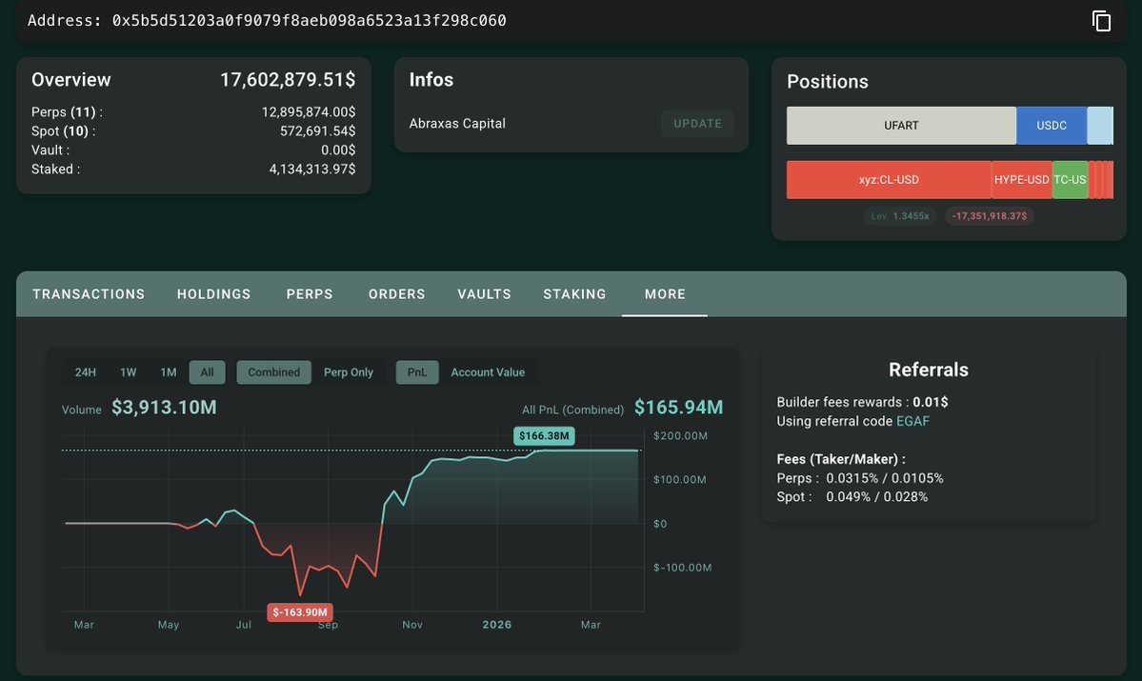Switch chart to Account Value view
The image size is (1142, 681).
tap(489, 371)
